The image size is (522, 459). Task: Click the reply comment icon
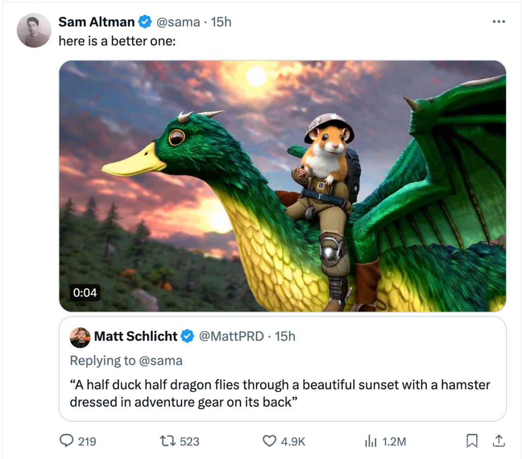(x=66, y=441)
